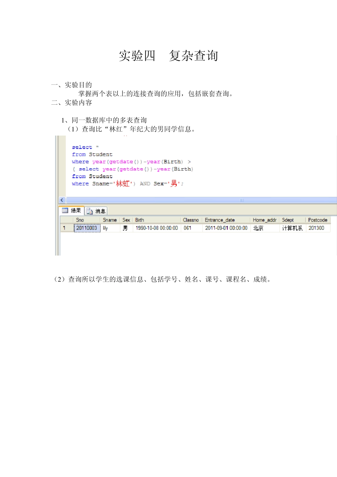
Task: Select the Birth column header
Action: click(x=156, y=220)
